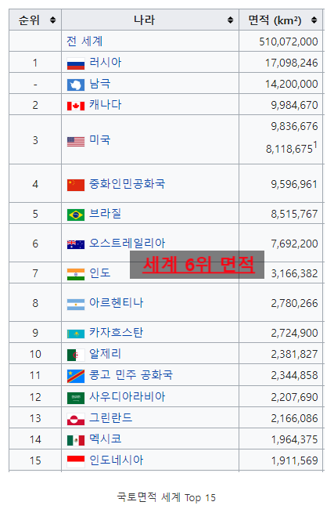Click the Canada flag icon

tap(76, 106)
